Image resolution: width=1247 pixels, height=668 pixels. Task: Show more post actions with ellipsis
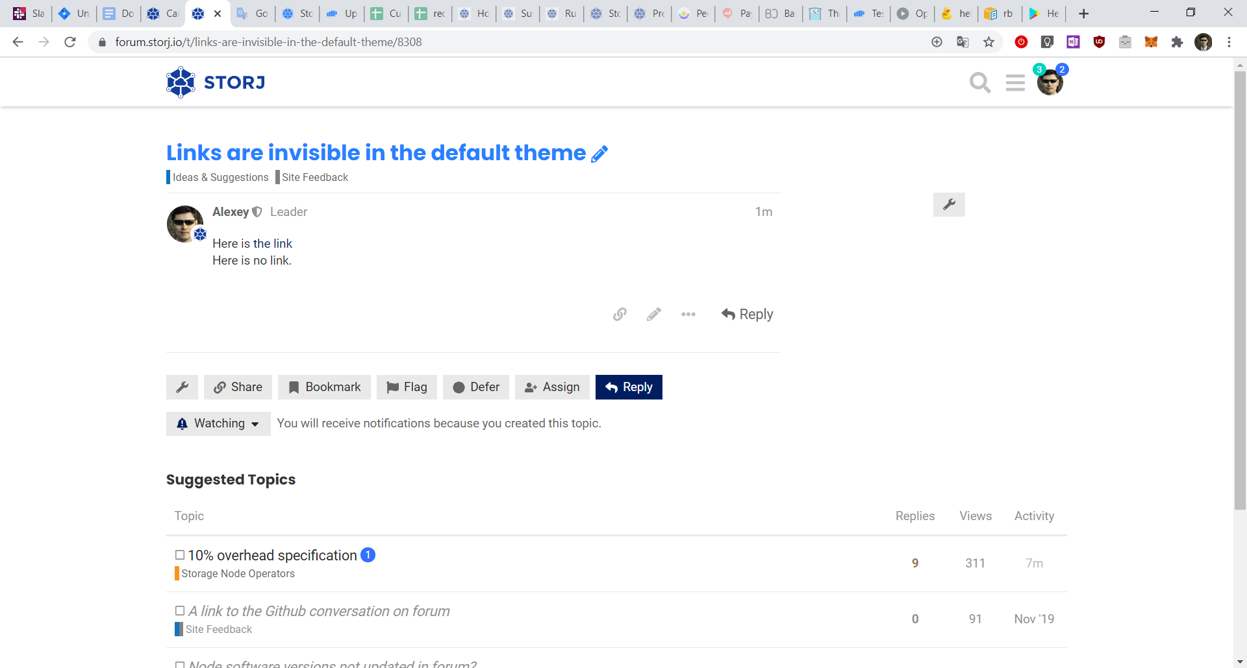(x=688, y=315)
